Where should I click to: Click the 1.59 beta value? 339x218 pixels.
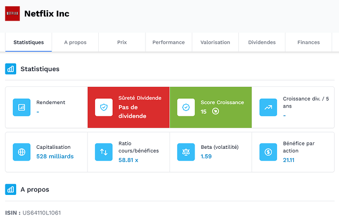point(206,157)
